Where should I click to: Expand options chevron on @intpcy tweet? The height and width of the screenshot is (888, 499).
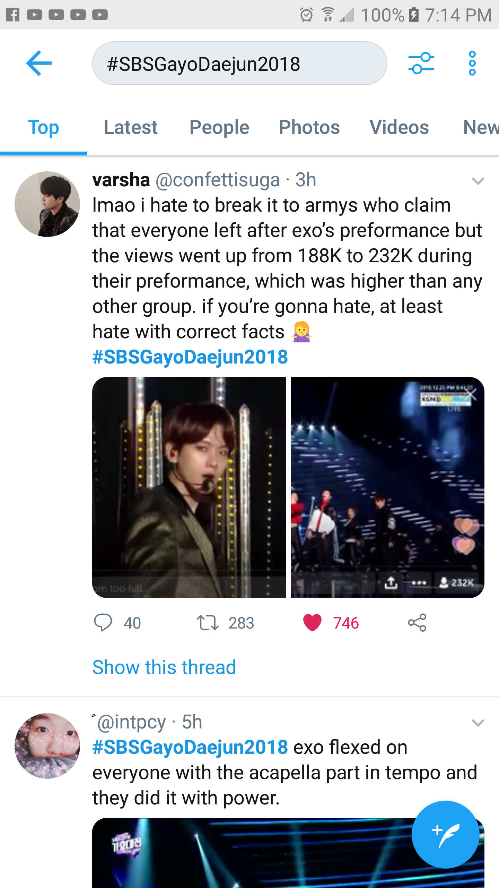pos(478,723)
